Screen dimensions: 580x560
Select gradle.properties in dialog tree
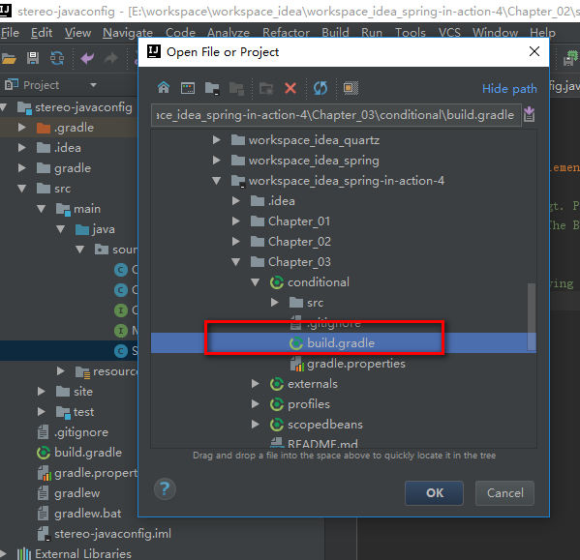click(x=355, y=364)
